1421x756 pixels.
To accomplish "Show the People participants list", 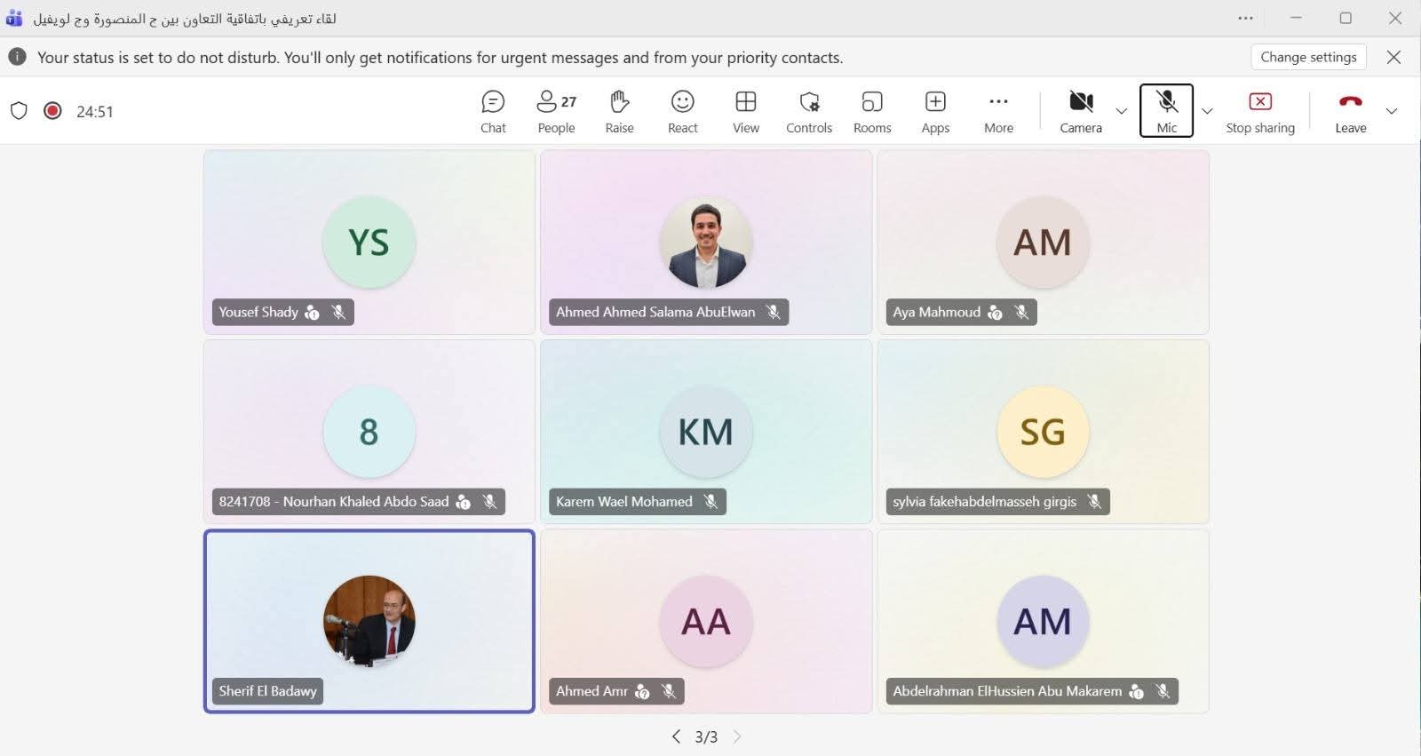I will click(556, 112).
